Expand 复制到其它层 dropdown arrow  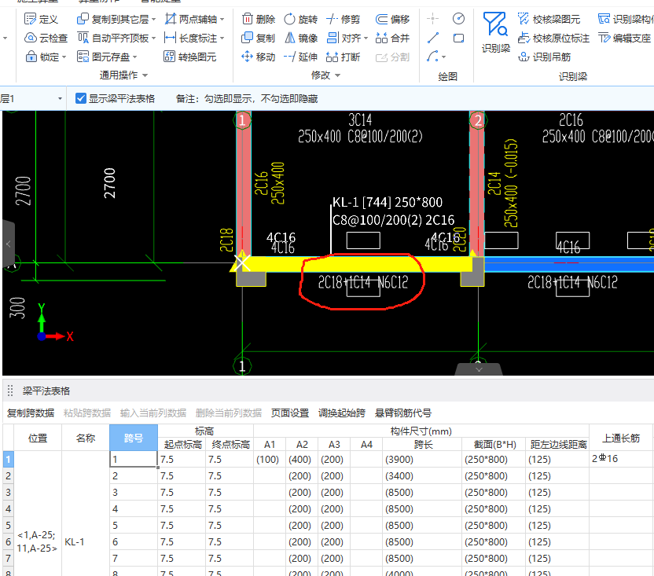click(154, 20)
